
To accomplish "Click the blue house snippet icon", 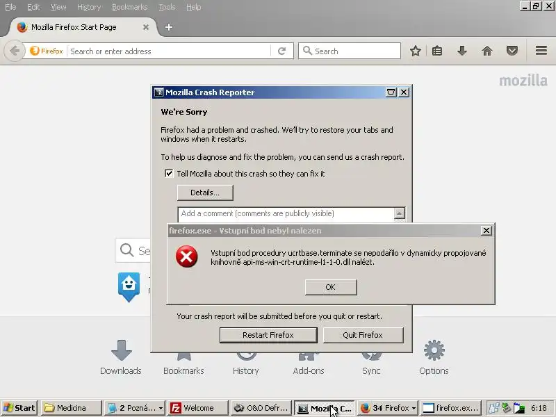I will [129, 287].
